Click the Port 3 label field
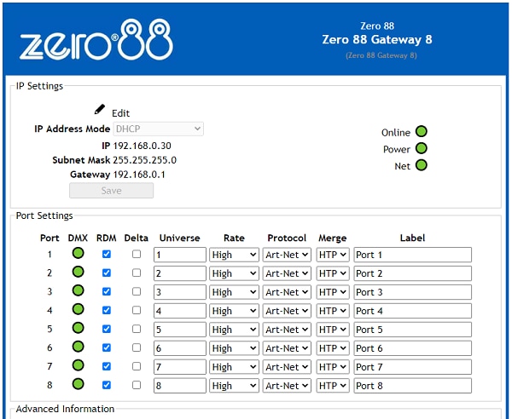The width and height of the screenshot is (512, 419). click(413, 292)
